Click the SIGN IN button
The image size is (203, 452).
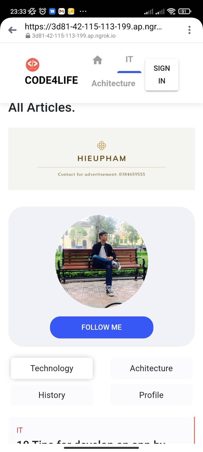(162, 75)
